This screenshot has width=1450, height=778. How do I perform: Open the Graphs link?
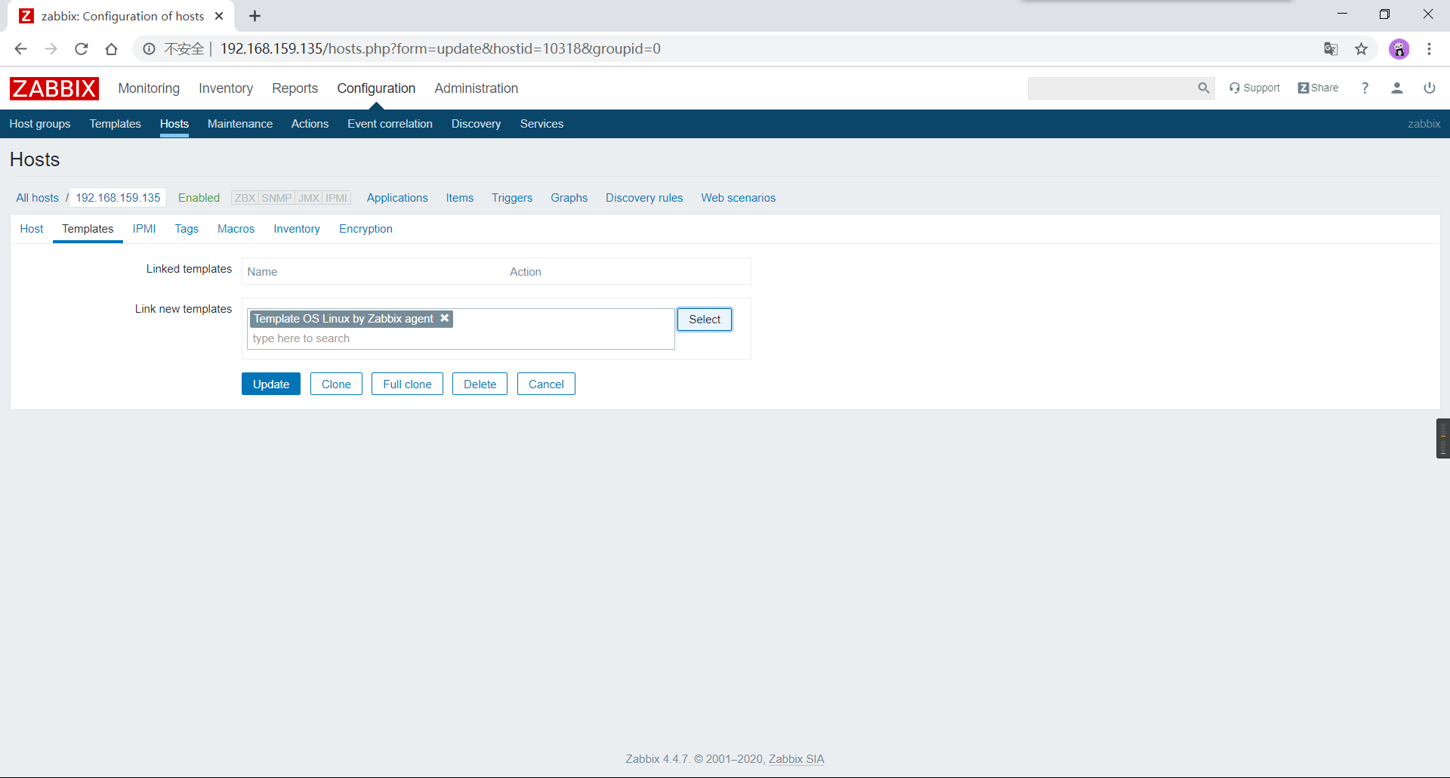569,198
